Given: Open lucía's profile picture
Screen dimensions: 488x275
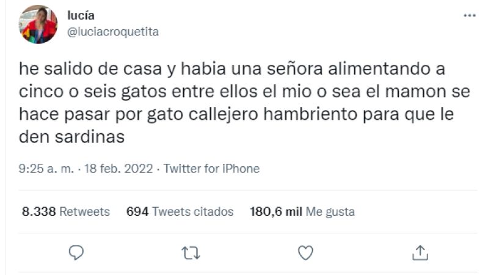Looking at the screenshot, I should pyautogui.click(x=38, y=24).
